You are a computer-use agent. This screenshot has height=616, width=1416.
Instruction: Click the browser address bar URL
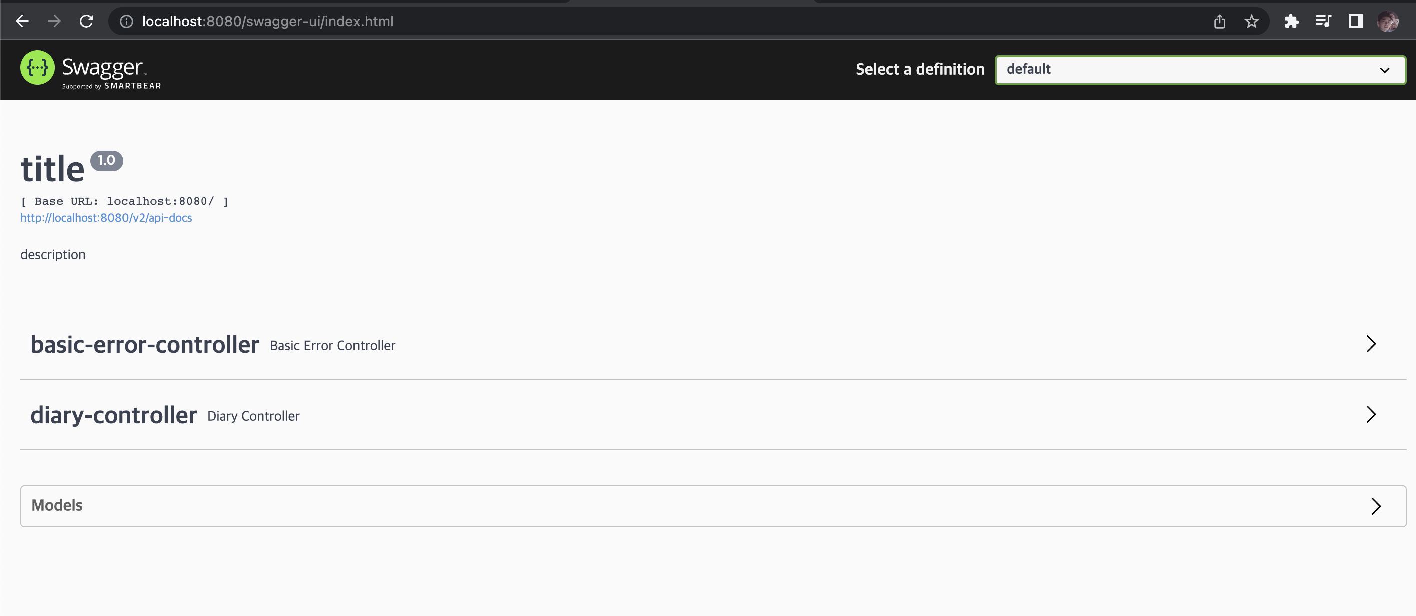(267, 21)
